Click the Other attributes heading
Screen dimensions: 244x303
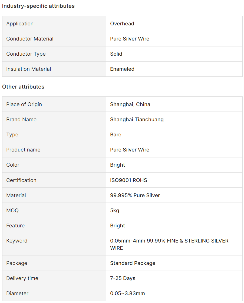pyautogui.click(x=23, y=87)
